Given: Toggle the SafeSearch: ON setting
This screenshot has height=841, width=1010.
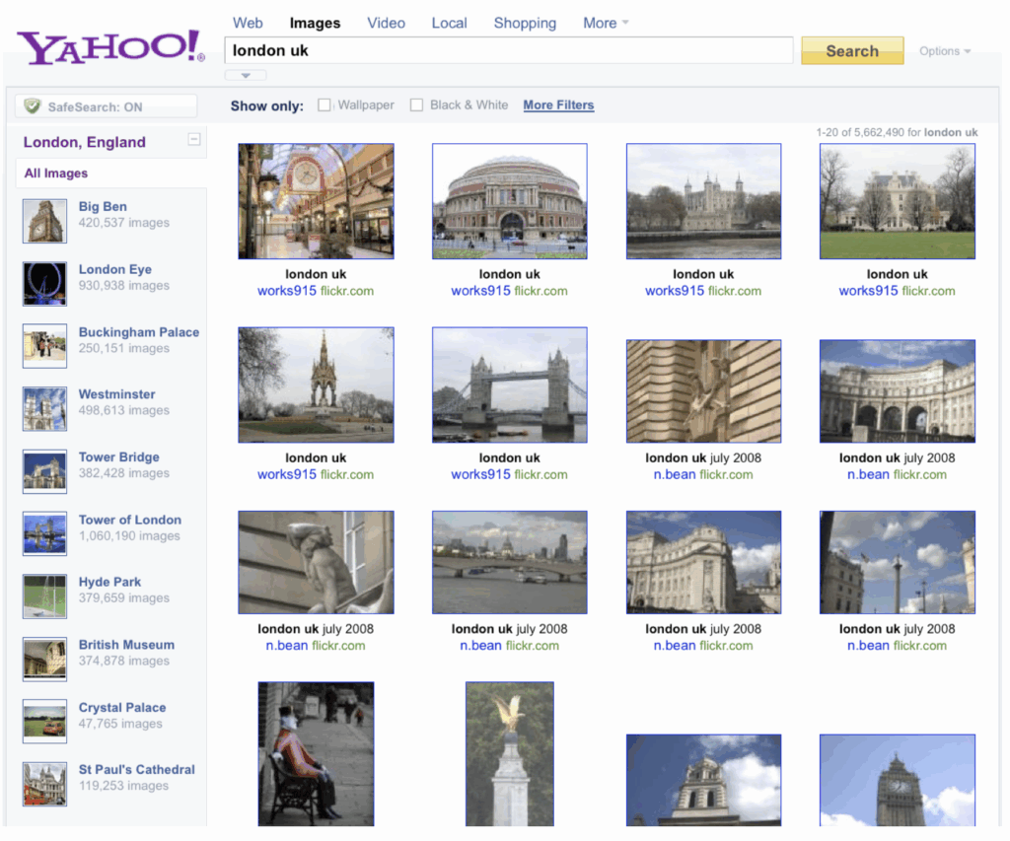Looking at the screenshot, I should (x=107, y=106).
